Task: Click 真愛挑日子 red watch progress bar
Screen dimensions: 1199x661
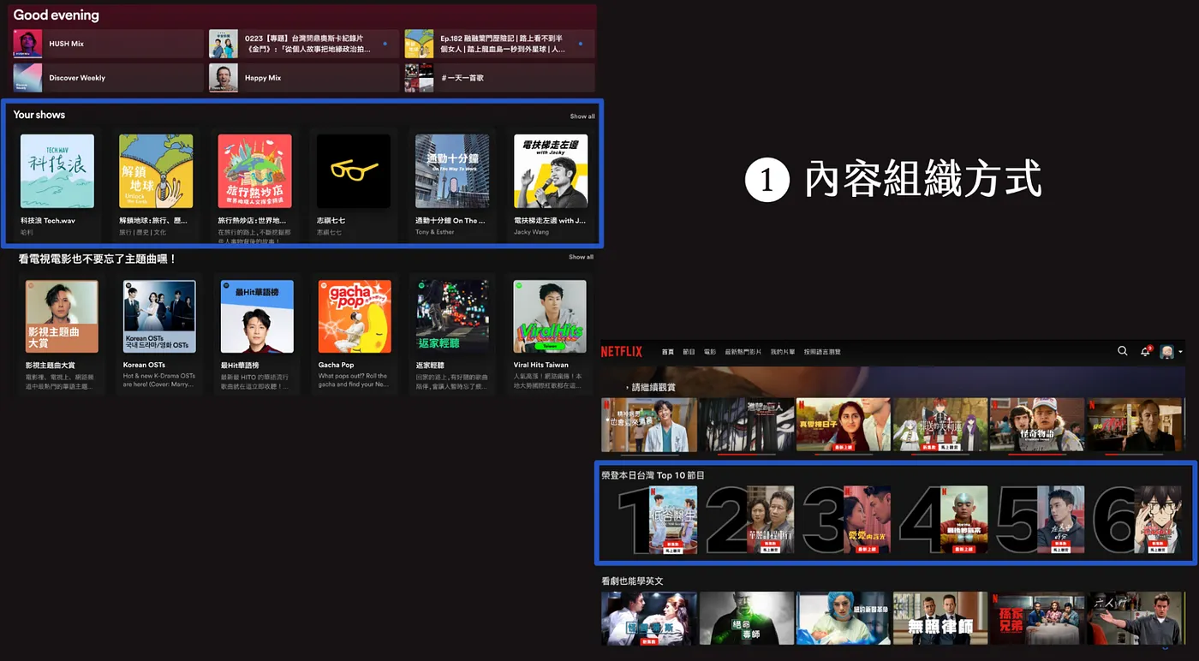Action: point(843,455)
